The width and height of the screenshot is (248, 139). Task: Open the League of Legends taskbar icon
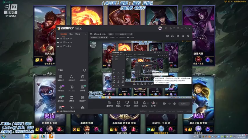point(43,137)
